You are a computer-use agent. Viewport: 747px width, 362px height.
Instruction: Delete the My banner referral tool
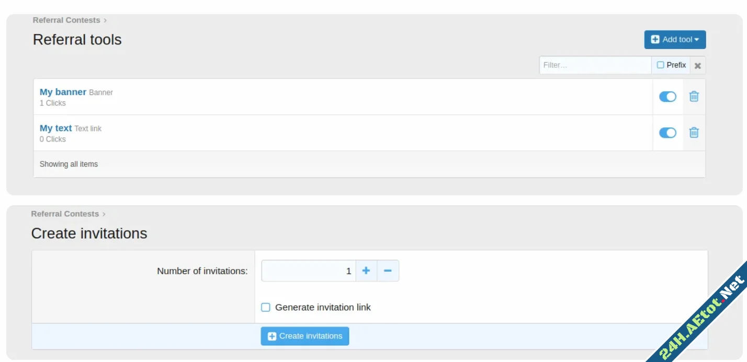click(x=694, y=97)
